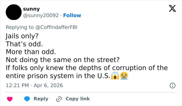Open the display name "sunny"
Screen dimensions: 182x106
point(31,9)
